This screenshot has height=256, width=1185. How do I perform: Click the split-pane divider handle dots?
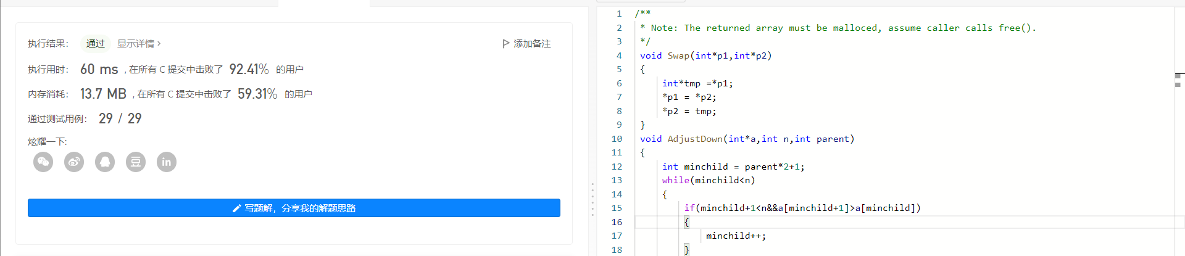click(x=592, y=199)
